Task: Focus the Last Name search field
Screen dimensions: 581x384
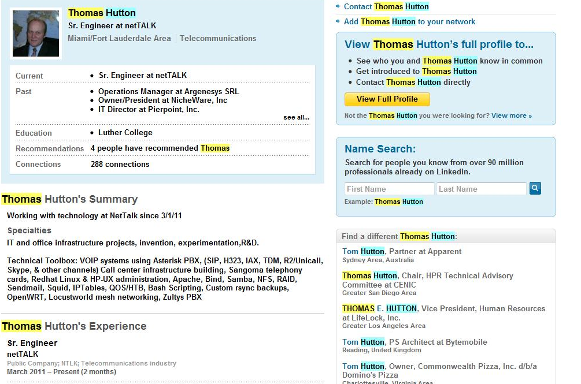Action: (x=482, y=189)
